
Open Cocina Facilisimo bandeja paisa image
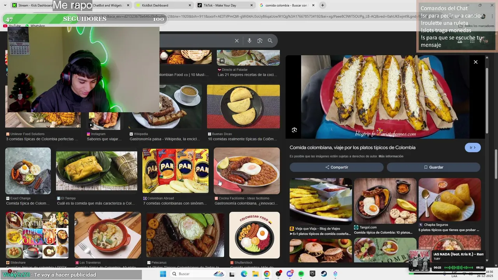247,171
